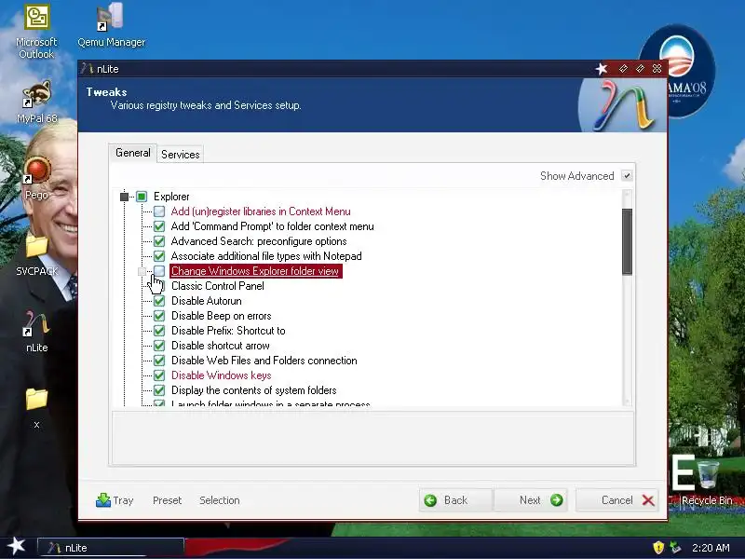Click the green arrow on Back button
Viewport: 745px width, 559px height.
tap(430, 500)
